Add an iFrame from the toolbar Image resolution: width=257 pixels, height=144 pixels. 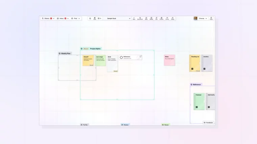[x=161, y=19]
